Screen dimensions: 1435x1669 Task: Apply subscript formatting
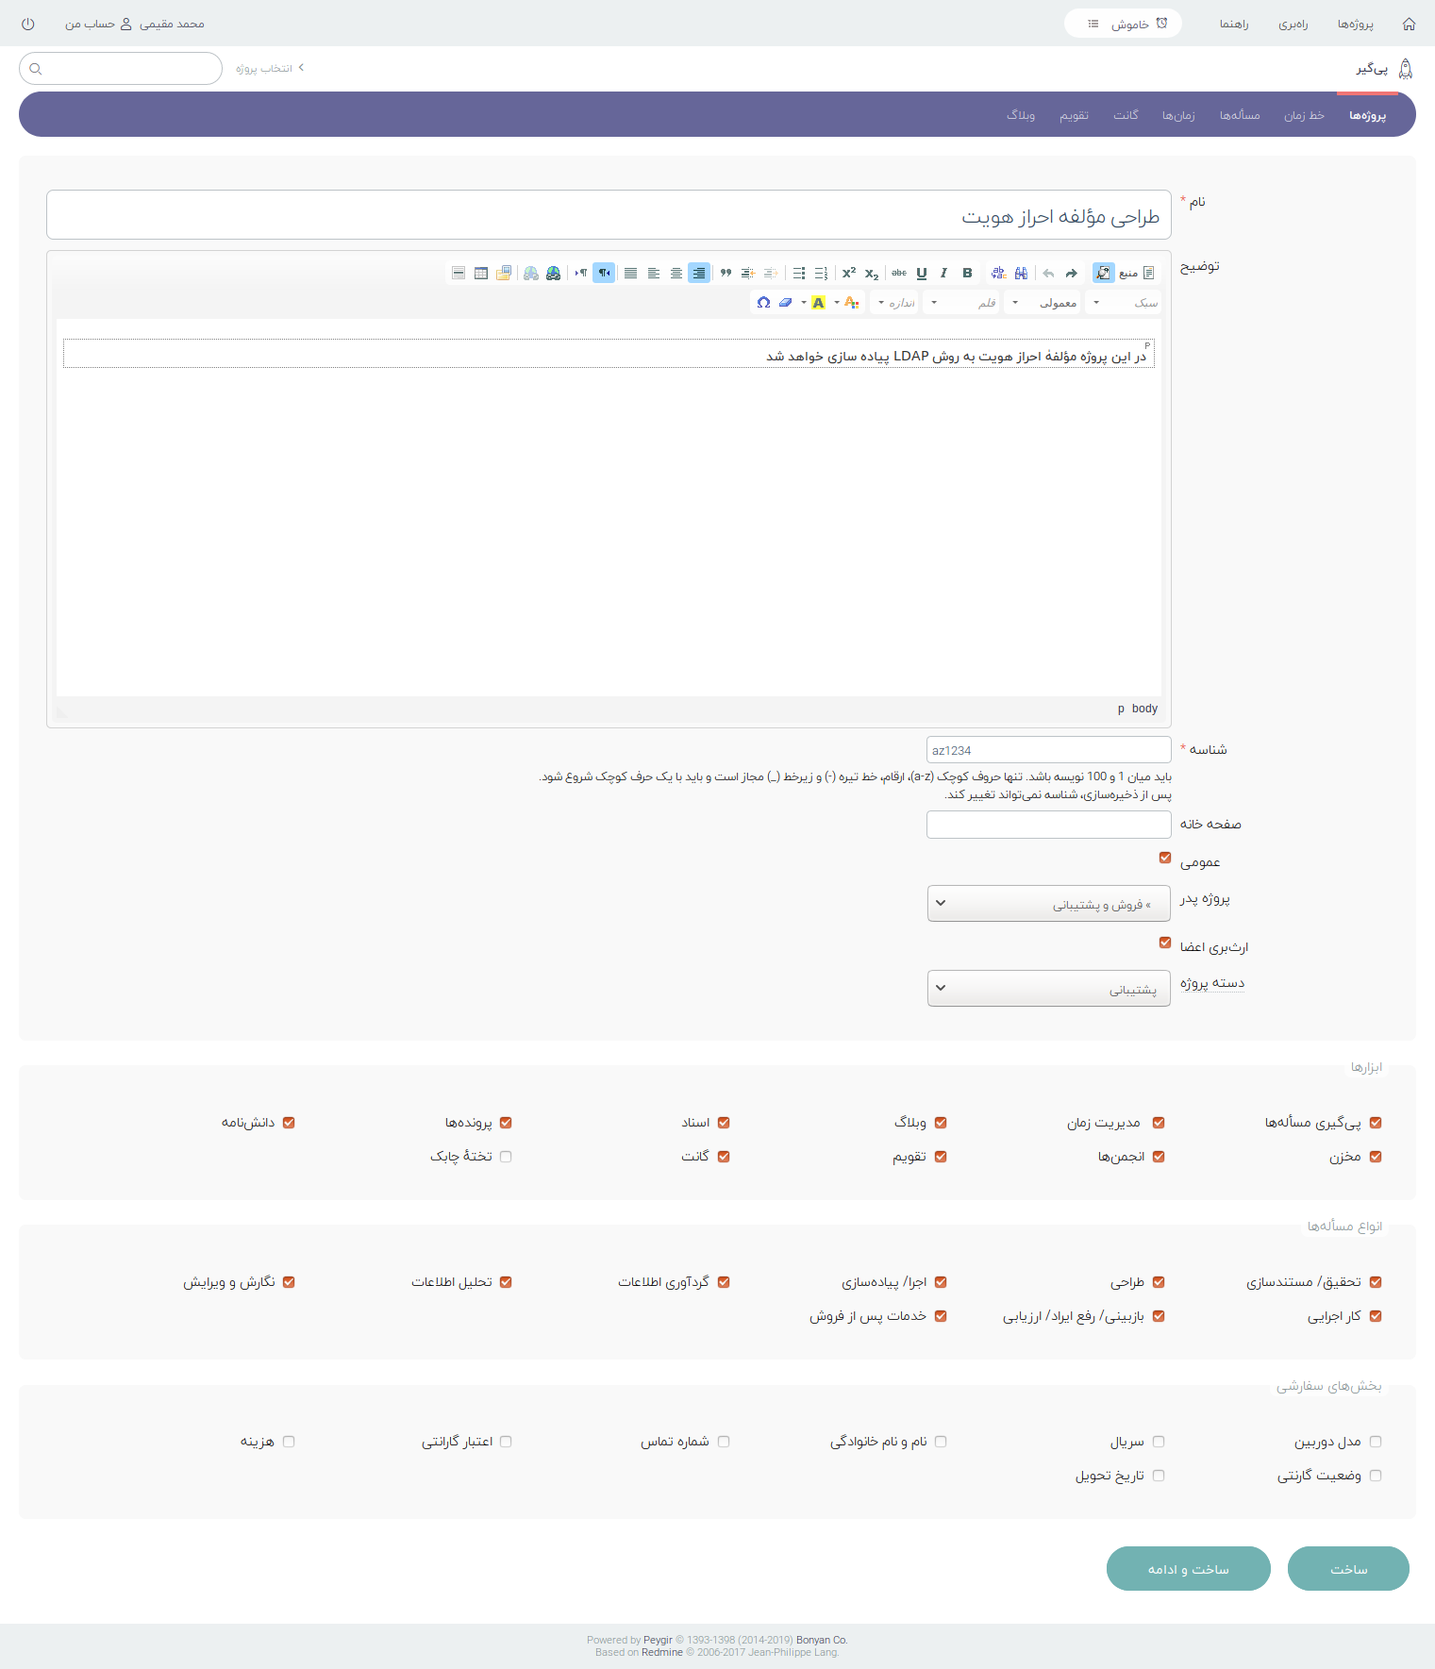click(872, 273)
